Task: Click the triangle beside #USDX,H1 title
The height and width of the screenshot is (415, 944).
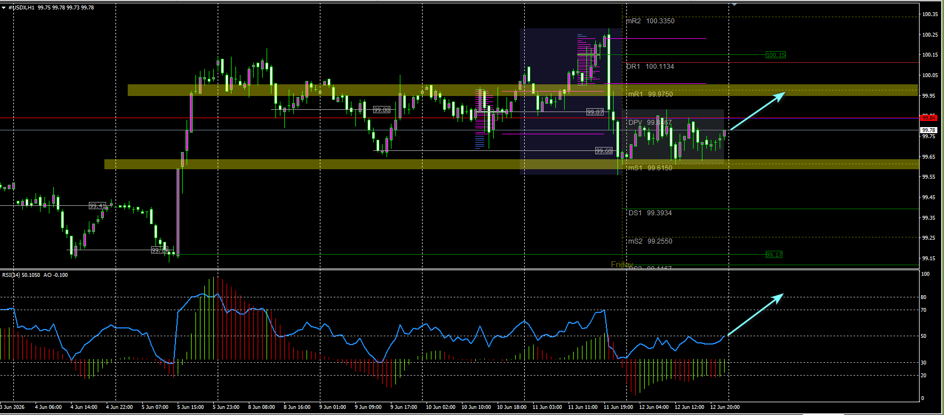Action: pos(3,8)
